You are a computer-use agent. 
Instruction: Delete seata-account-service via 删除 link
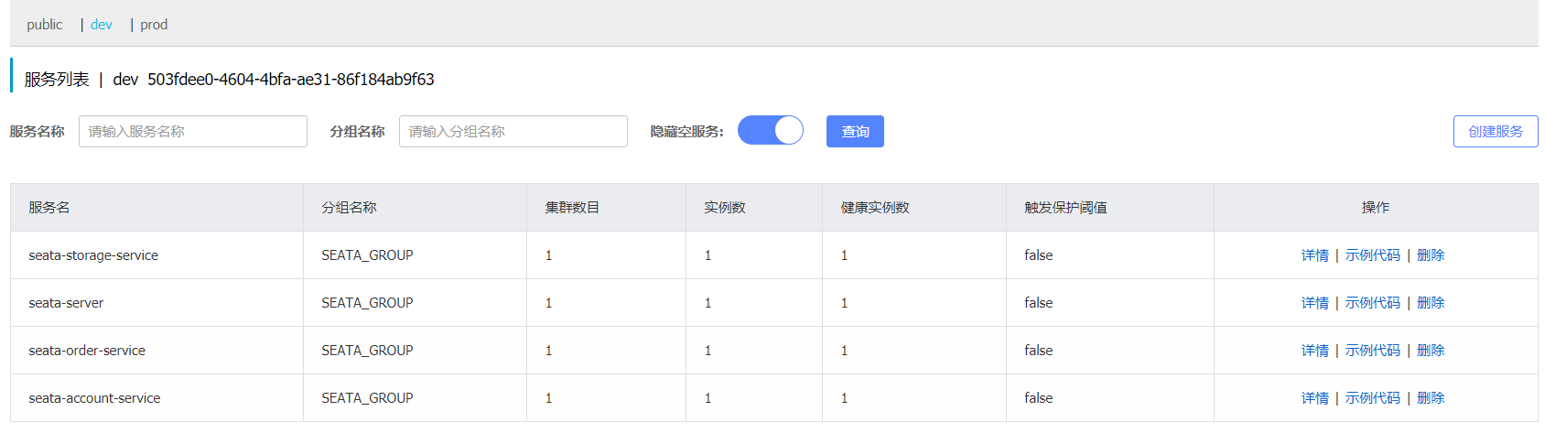point(1431,398)
